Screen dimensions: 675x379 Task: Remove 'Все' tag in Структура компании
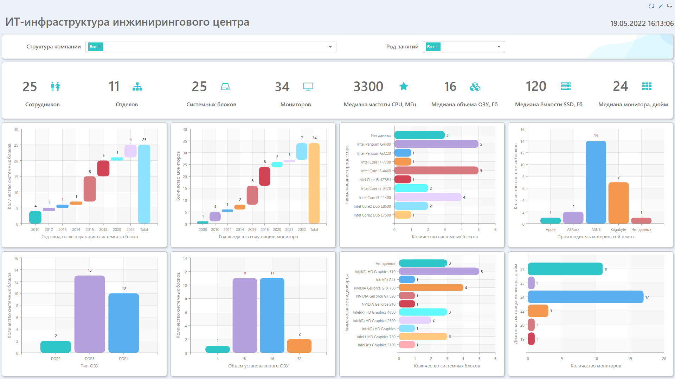click(100, 46)
